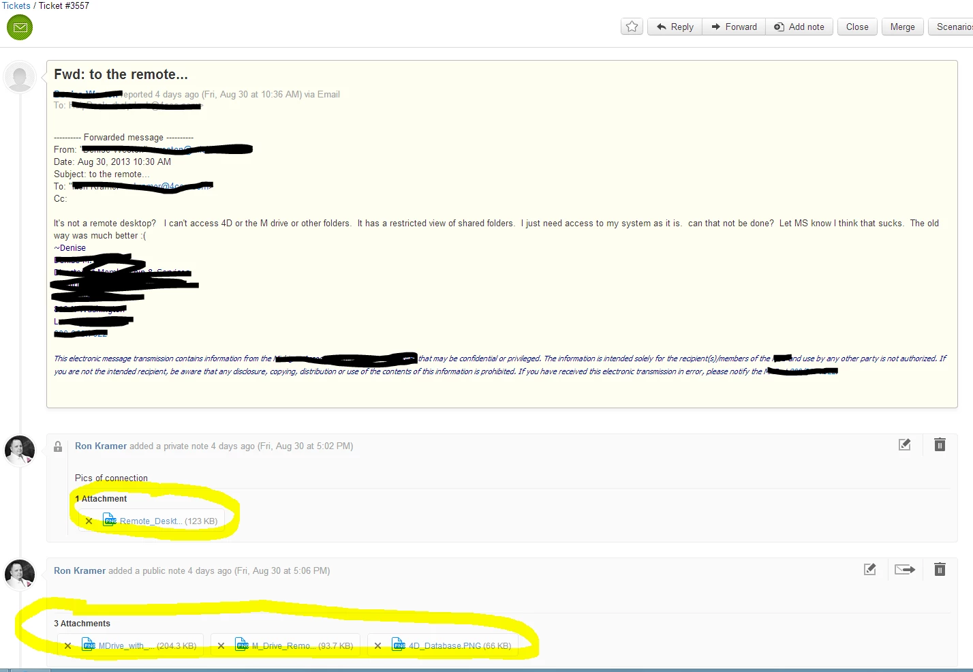
Task: Click requester's default avatar
Action: pos(20,76)
